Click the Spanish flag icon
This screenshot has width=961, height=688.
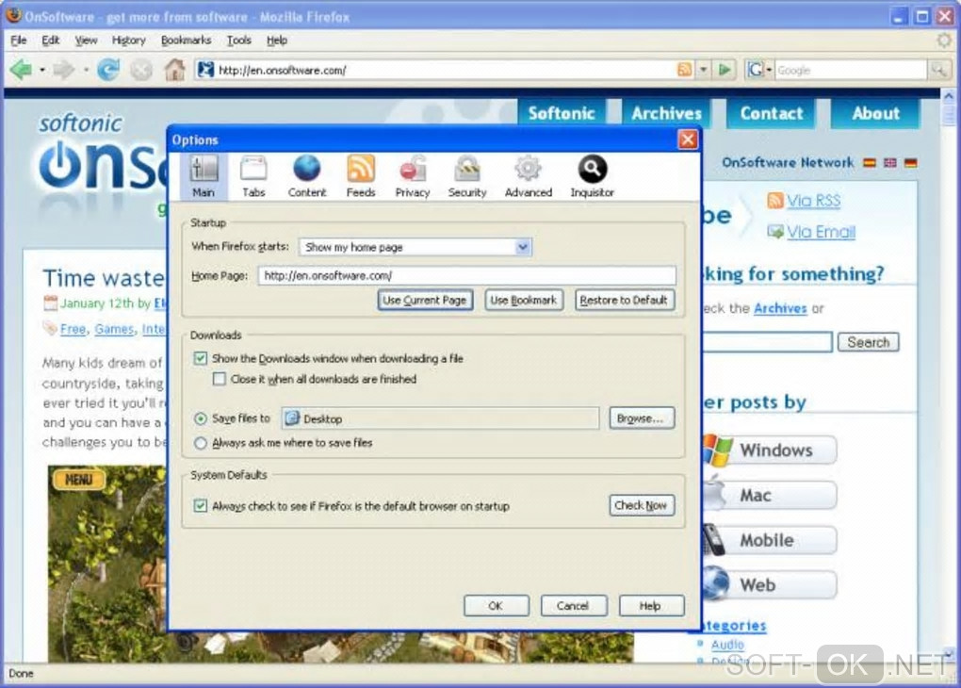[x=870, y=162]
